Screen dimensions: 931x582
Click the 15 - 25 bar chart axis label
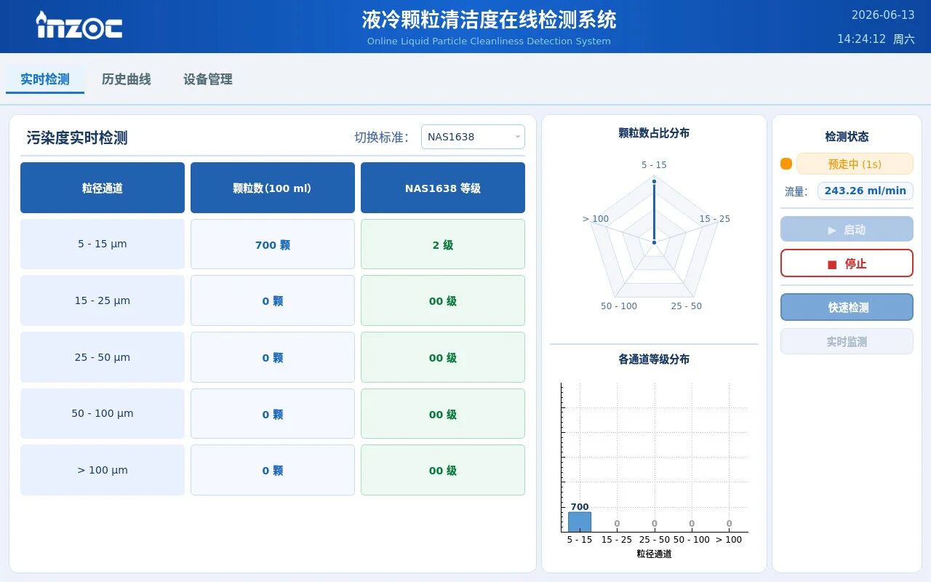click(x=617, y=540)
